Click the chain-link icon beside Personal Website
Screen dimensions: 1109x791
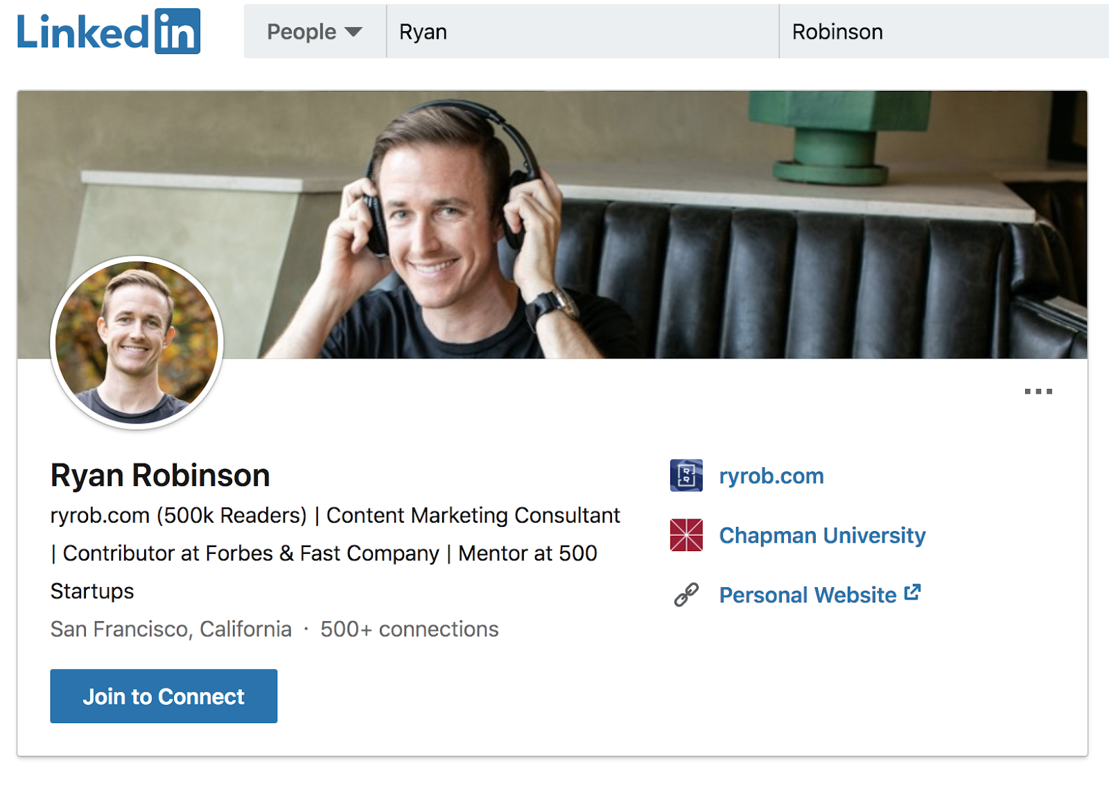pos(686,594)
